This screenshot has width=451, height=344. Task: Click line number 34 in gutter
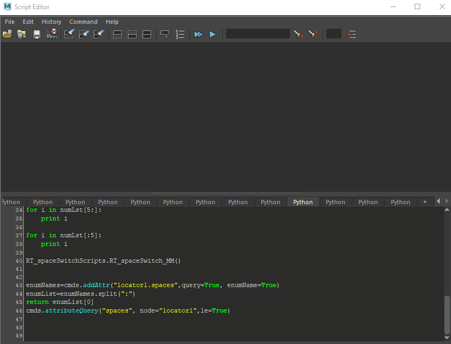[19, 210]
